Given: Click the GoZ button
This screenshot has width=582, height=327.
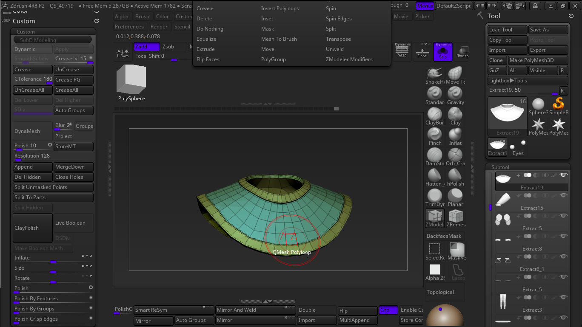Looking at the screenshot, I should pos(497,70).
